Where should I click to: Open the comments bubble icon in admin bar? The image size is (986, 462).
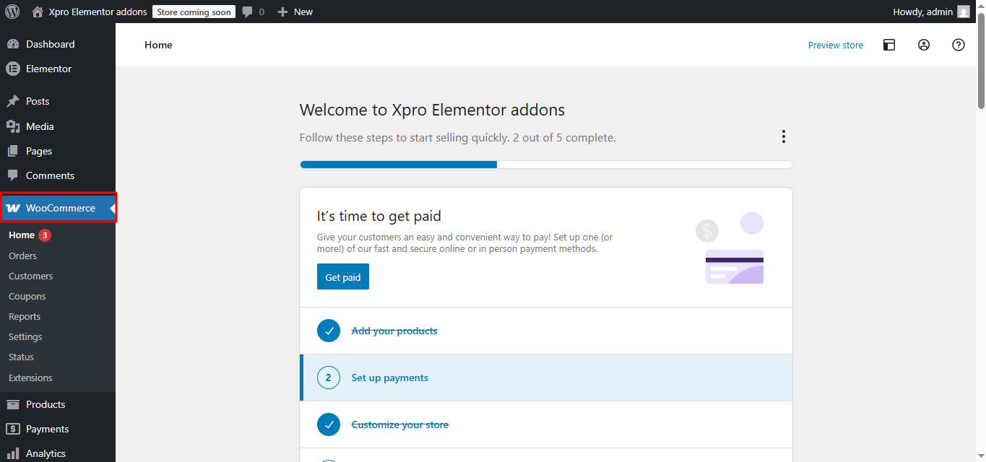248,12
